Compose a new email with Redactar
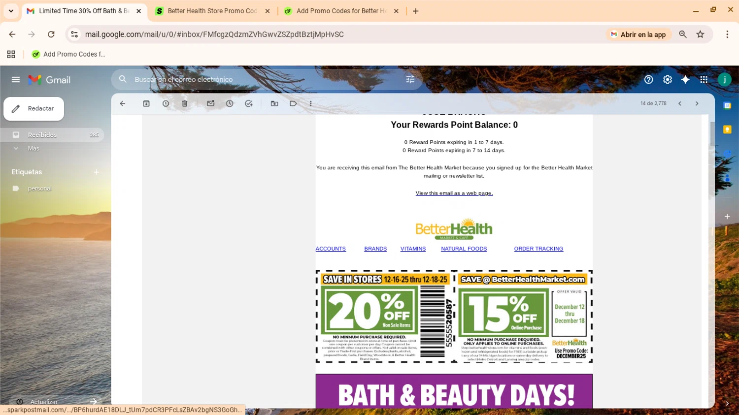The image size is (739, 415). [34, 109]
